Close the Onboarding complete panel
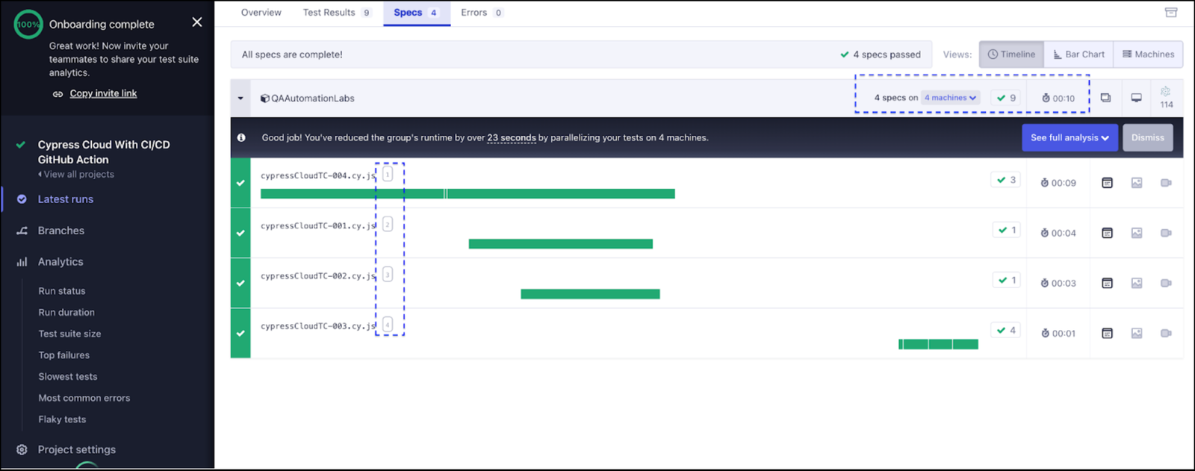This screenshot has width=1195, height=471. coord(197,22)
